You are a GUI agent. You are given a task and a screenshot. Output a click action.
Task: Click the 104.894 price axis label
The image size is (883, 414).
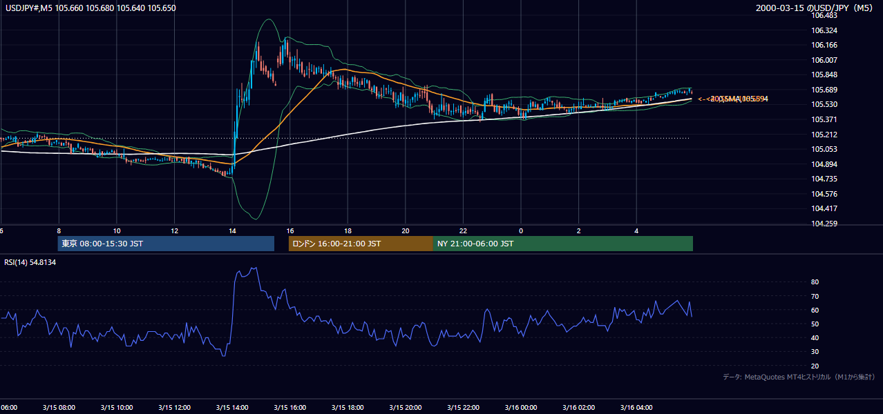[x=825, y=164]
